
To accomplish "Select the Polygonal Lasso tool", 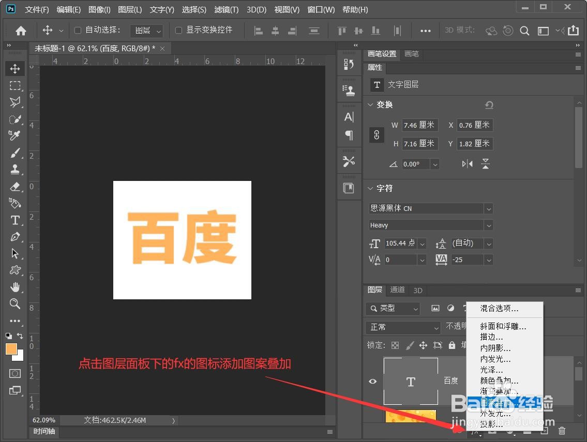I will tap(15, 102).
